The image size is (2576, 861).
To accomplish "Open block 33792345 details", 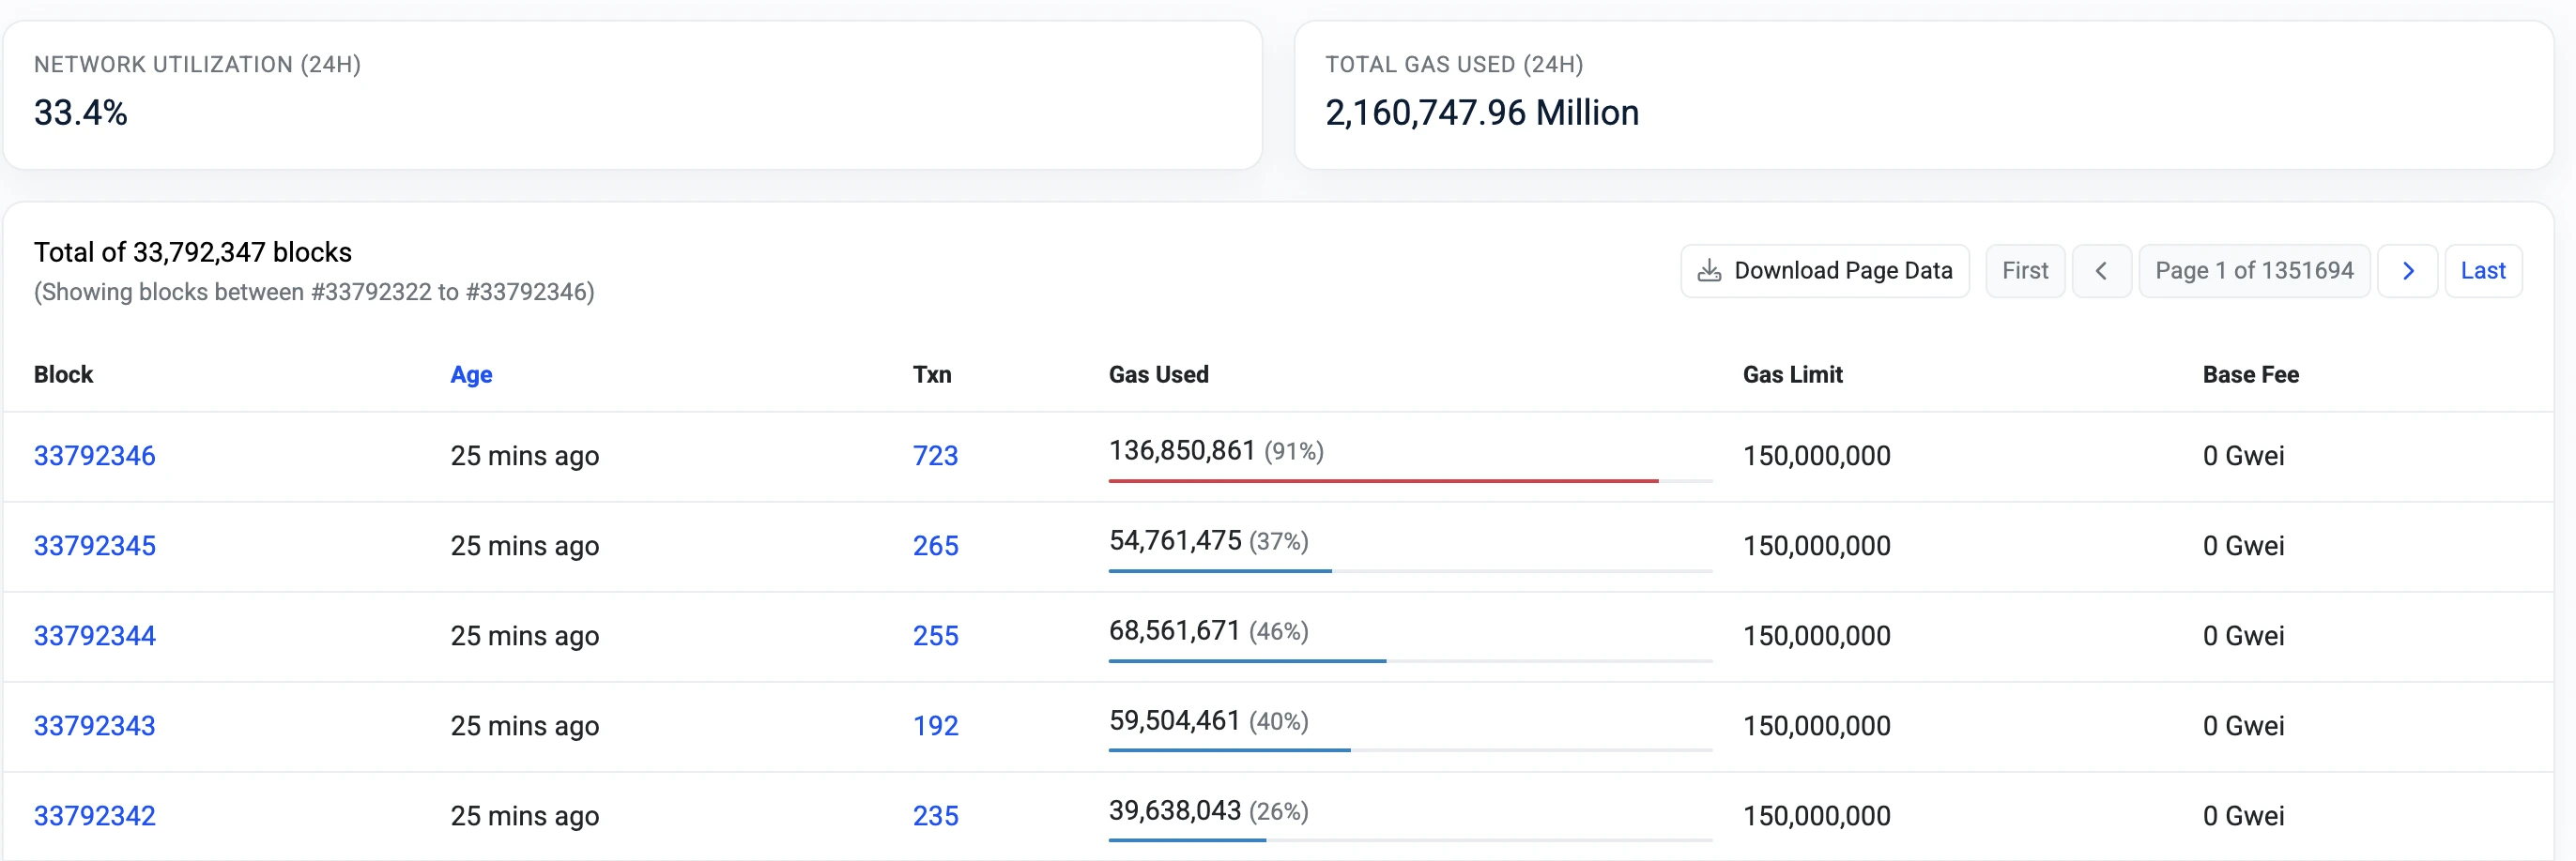I will coord(95,545).
